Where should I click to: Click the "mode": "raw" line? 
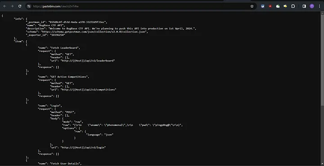(x=72, y=122)
